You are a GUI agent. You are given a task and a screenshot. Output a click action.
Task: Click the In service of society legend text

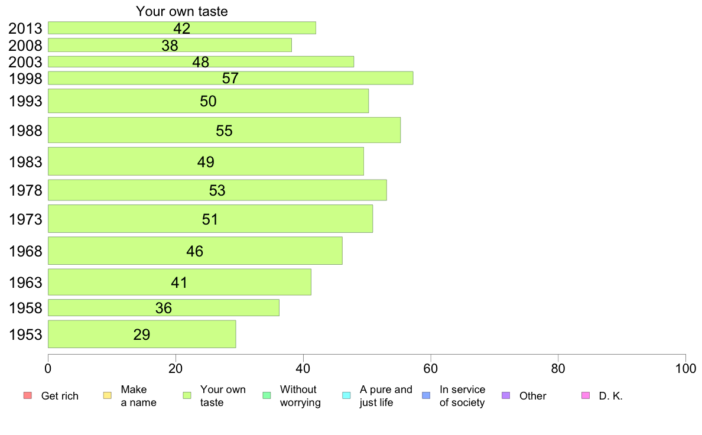tap(462, 396)
